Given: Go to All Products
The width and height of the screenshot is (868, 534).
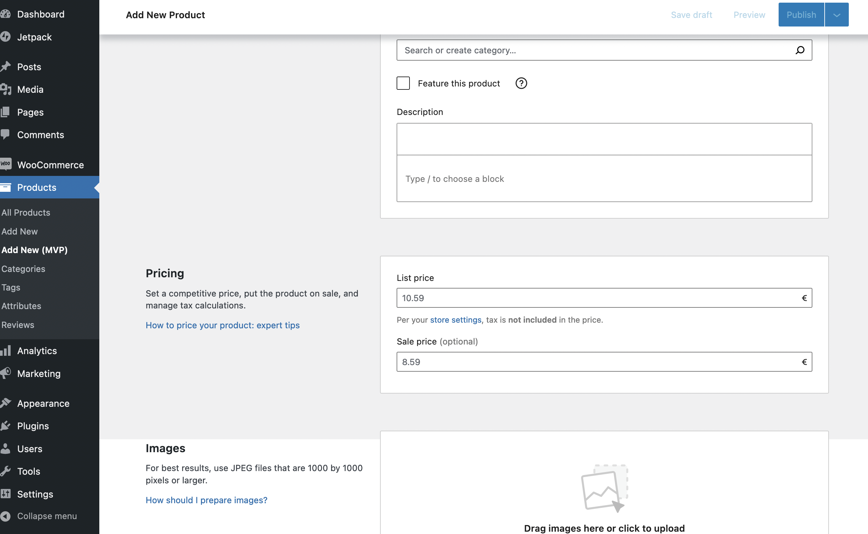Looking at the screenshot, I should tap(26, 212).
